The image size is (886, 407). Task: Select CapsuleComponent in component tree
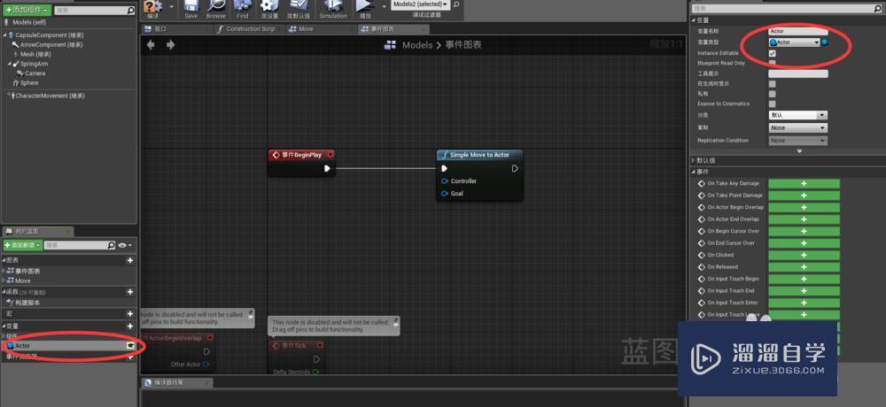click(49, 35)
